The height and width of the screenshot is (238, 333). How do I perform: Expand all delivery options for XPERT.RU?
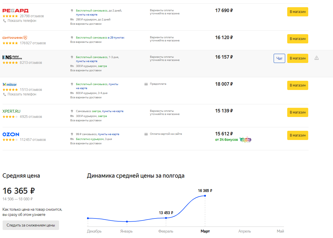tap(86, 120)
